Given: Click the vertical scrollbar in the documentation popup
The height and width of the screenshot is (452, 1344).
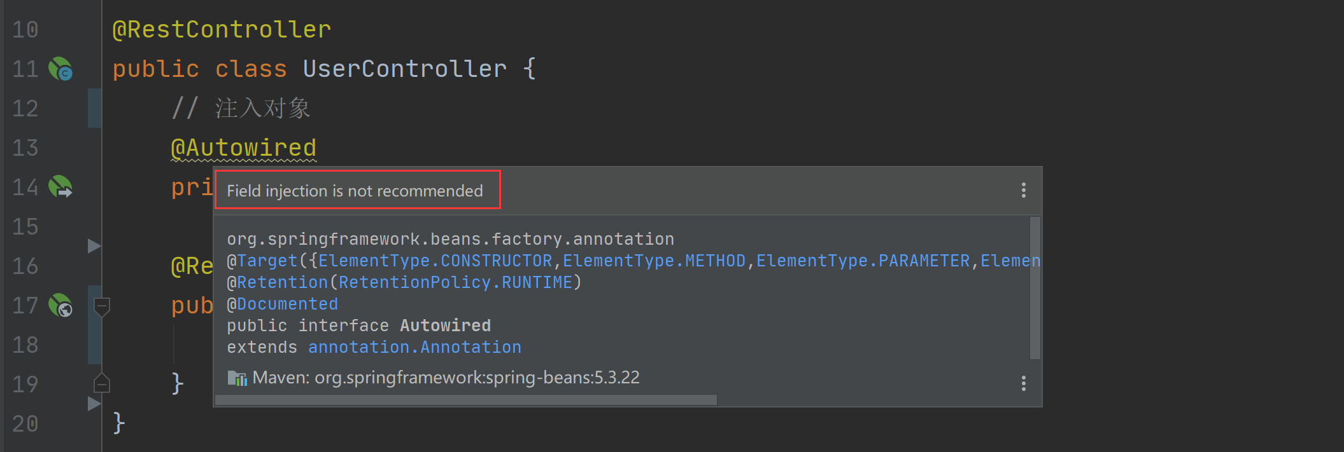Looking at the screenshot, I should pyautogui.click(x=1035, y=288).
